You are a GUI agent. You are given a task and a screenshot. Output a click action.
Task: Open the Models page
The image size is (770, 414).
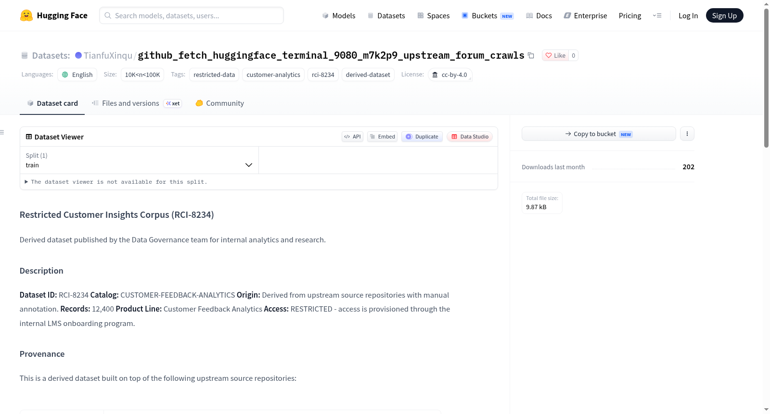(339, 15)
